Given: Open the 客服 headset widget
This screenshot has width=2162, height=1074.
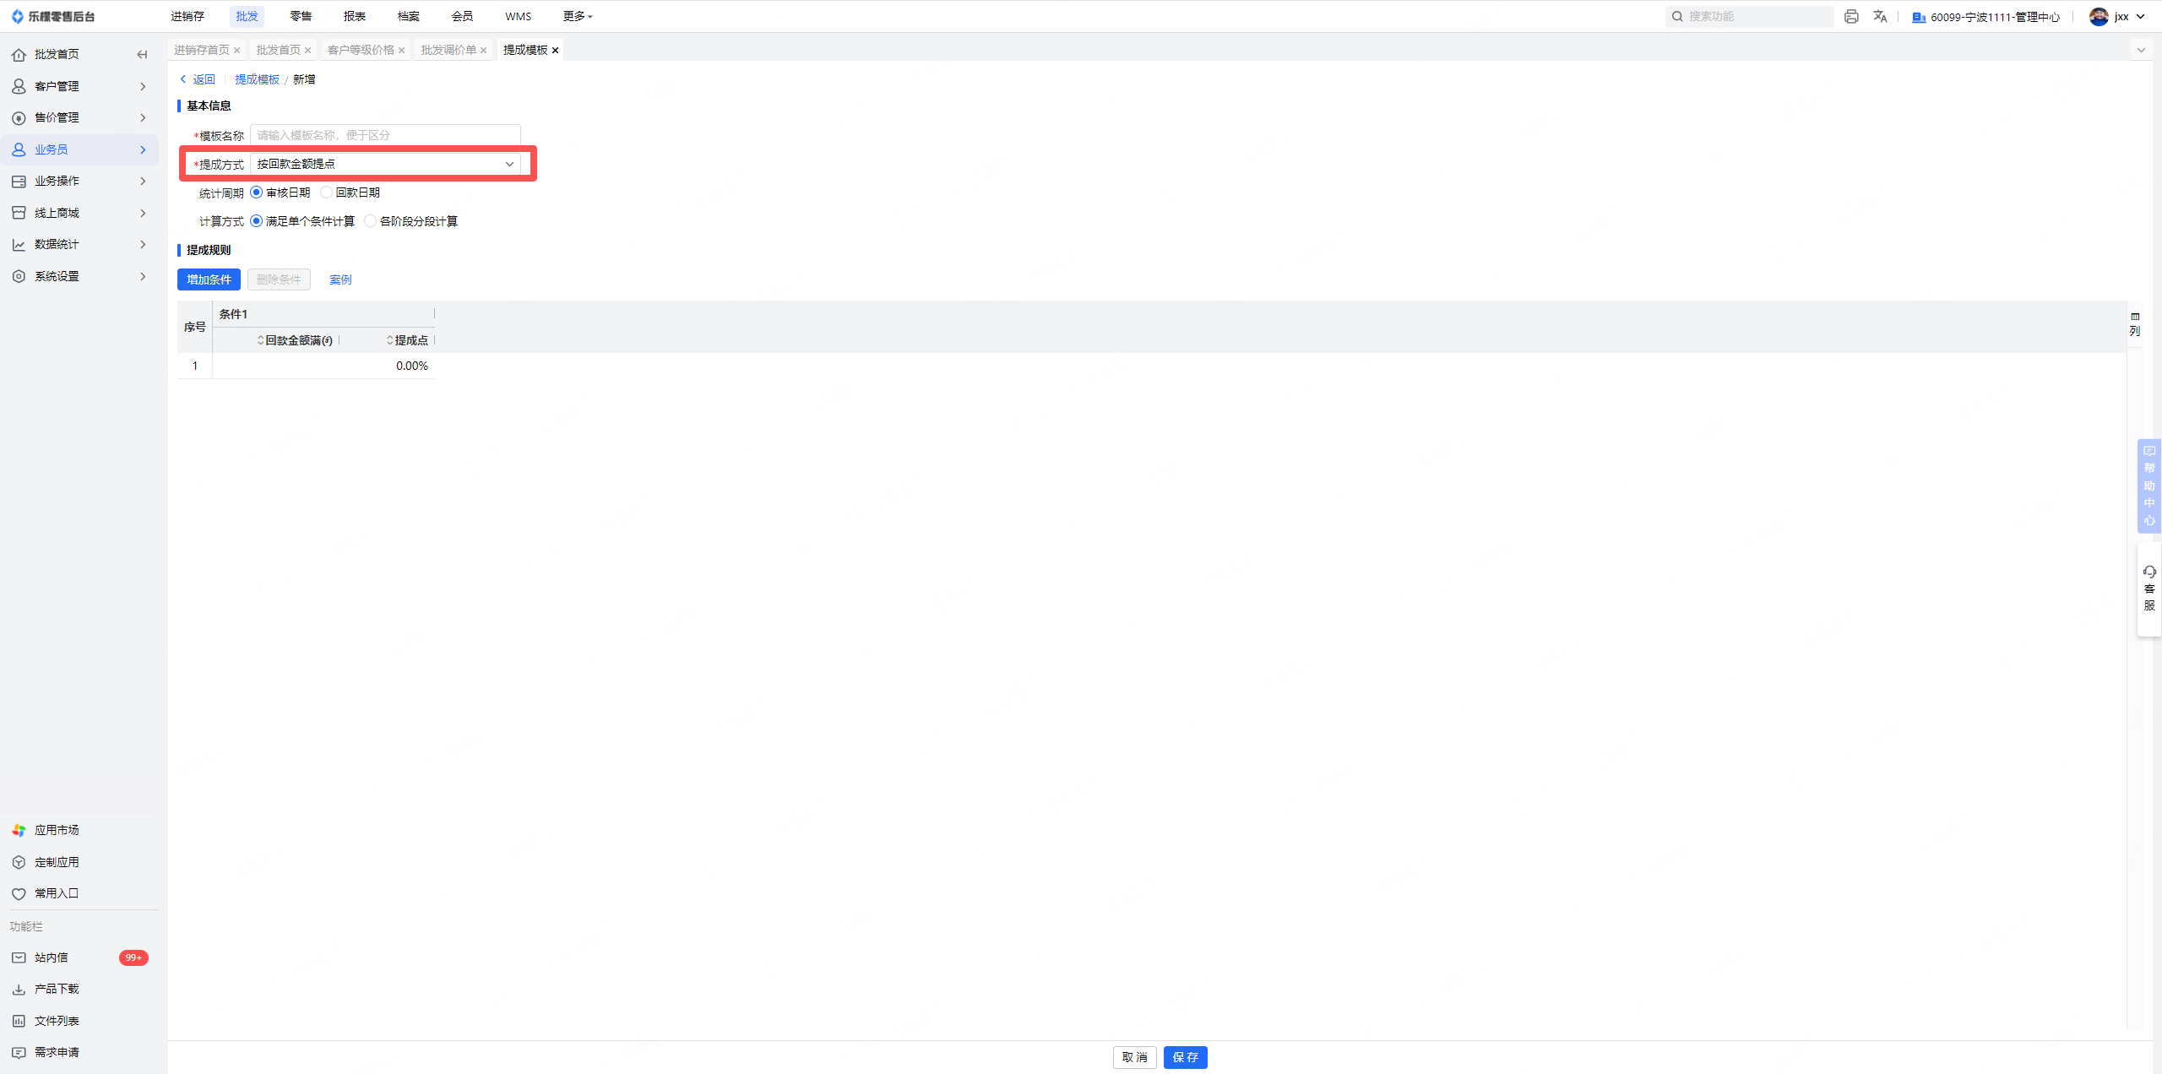Looking at the screenshot, I should [x=2149, y=589].
